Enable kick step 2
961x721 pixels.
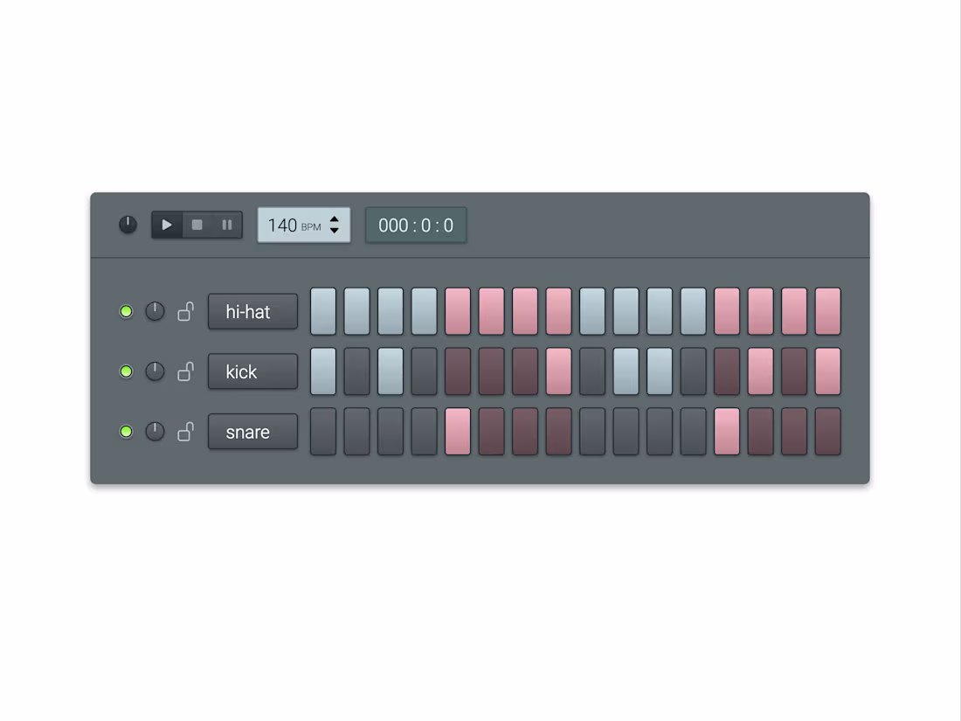coord(356,371)
